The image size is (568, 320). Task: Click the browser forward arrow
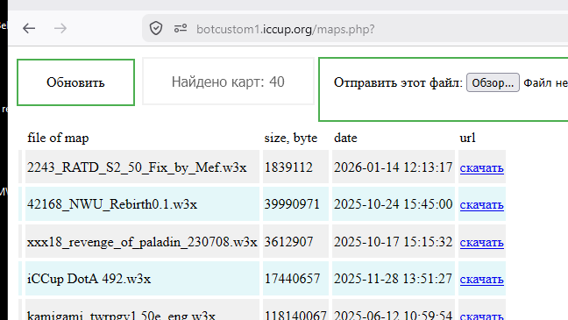[x=60, y=28]
